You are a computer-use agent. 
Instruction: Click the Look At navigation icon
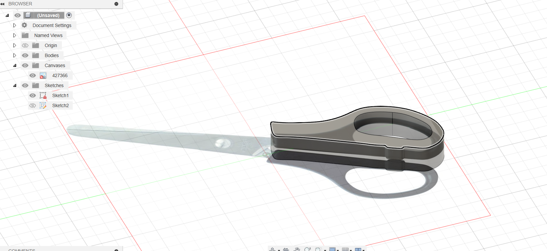(x=286, y=249)
